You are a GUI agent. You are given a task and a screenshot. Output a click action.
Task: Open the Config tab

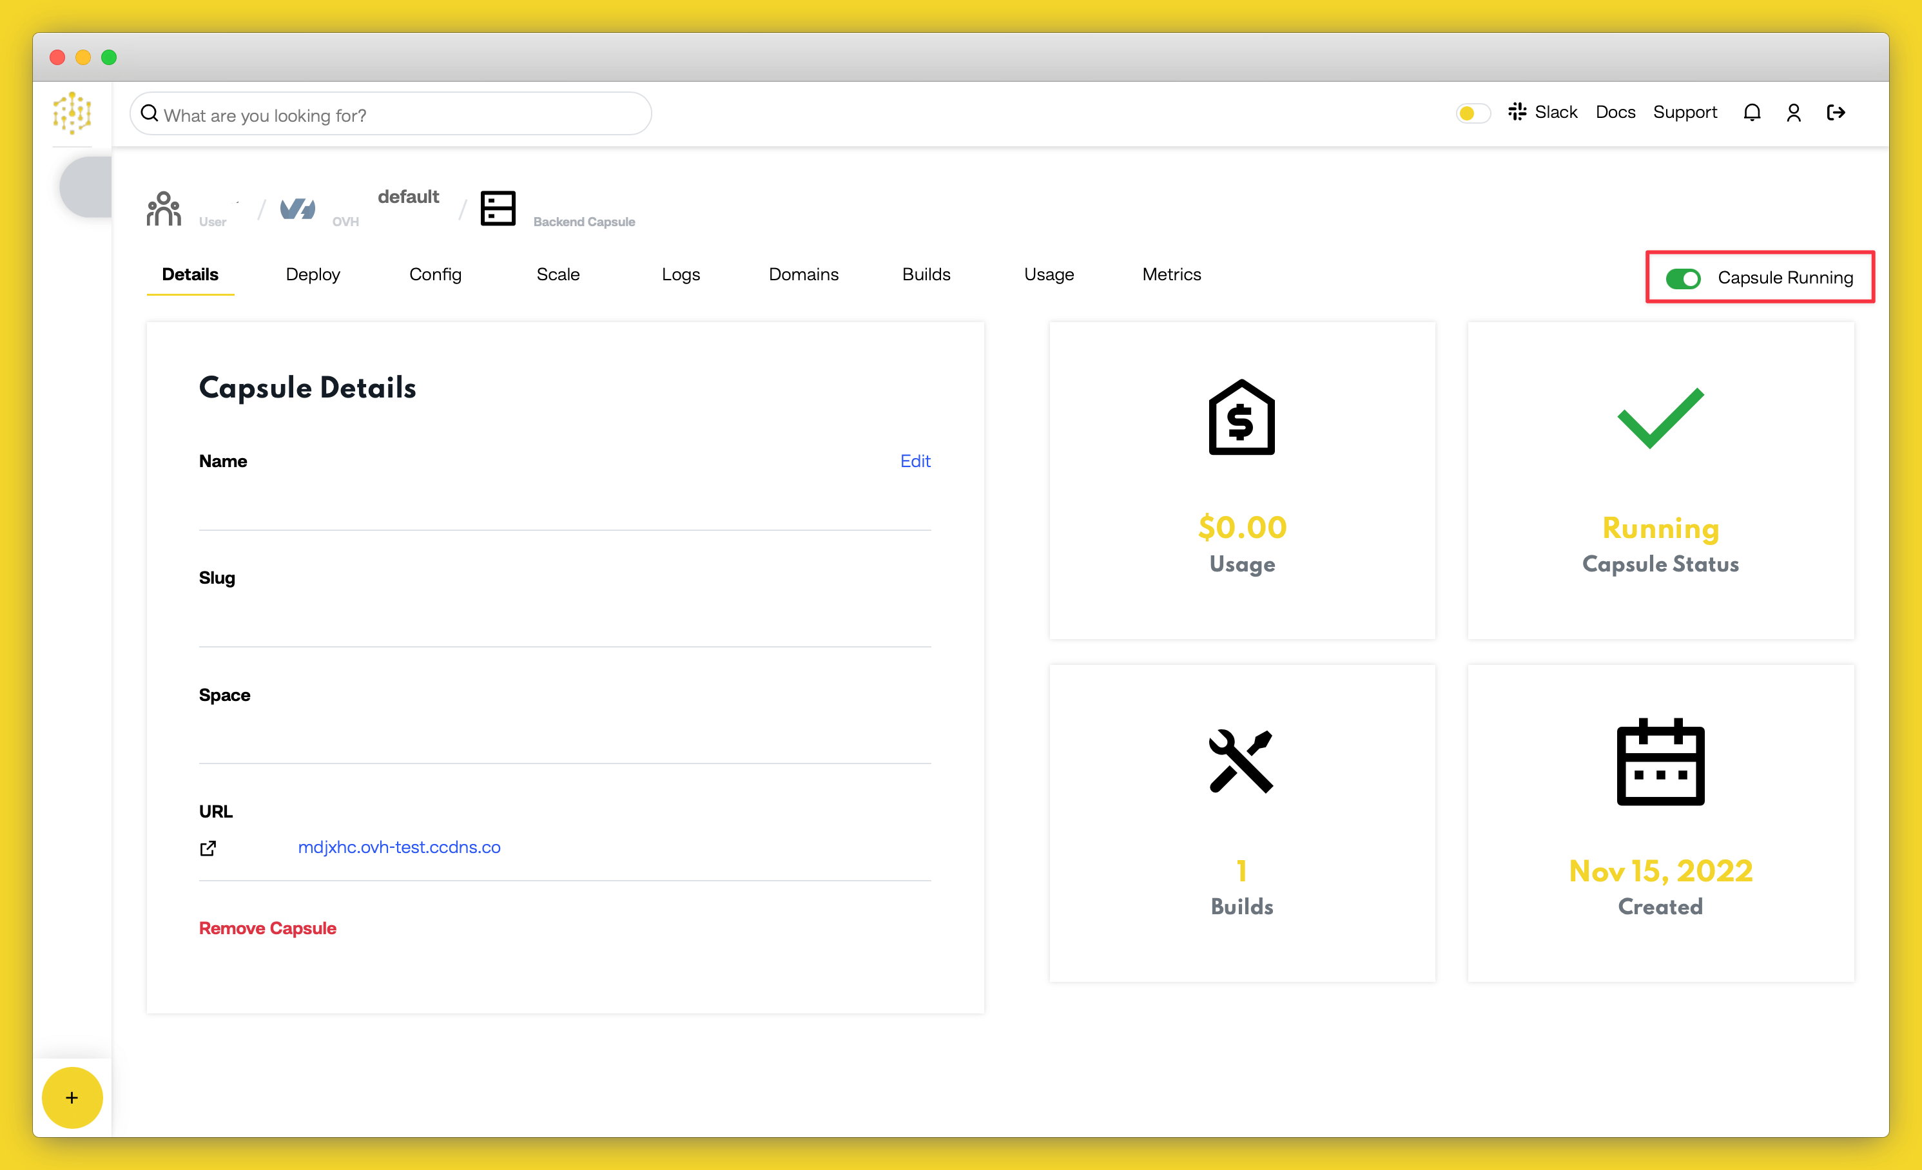pyautogui.click(x=435, y=274)
